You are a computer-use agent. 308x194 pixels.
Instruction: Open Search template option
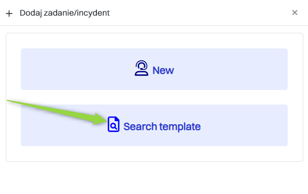(154, 125)
